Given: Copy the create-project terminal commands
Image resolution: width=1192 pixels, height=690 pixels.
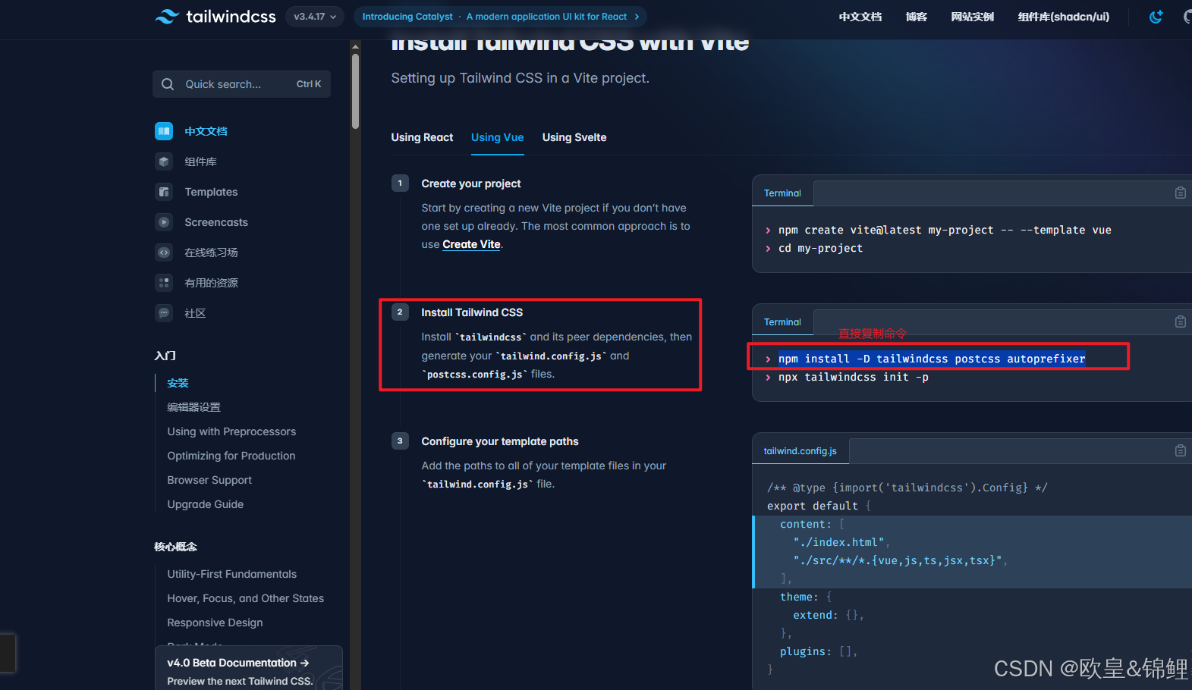Looking at the screenshot, I should coord(1180,193).
